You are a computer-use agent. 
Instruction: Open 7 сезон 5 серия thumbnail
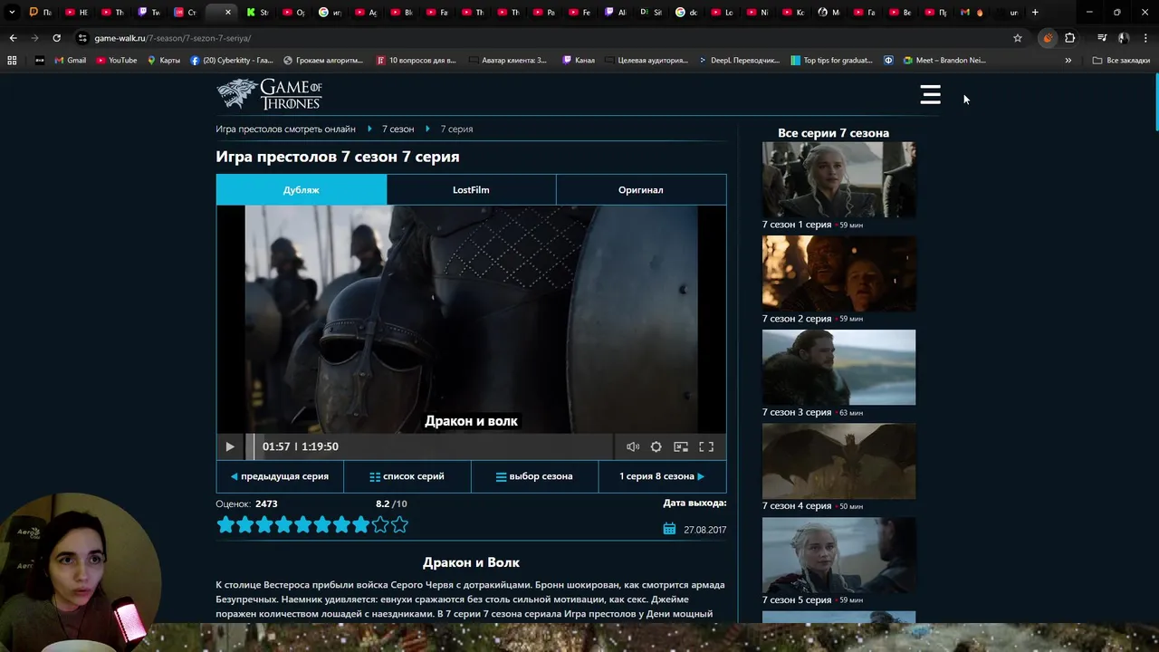point(838,555)
